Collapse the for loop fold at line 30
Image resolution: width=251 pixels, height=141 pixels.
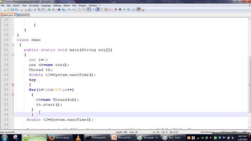13,95
